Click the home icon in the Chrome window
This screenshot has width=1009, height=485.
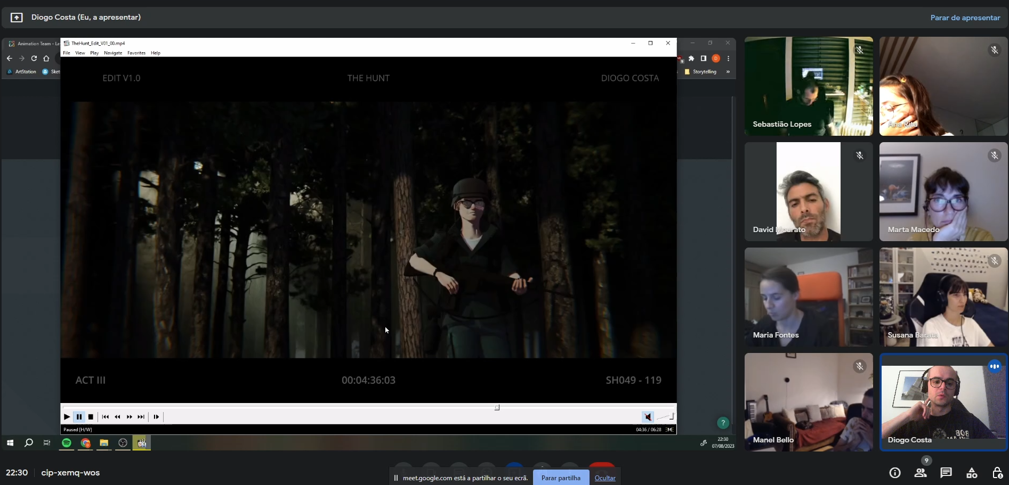tap(46, 59)
